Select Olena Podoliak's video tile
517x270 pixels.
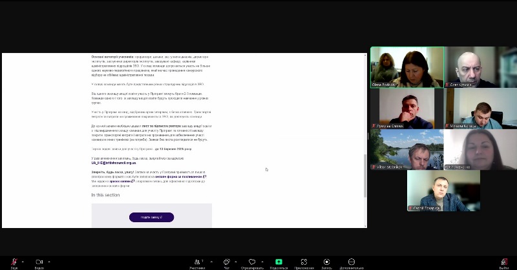tap(407, 67)
